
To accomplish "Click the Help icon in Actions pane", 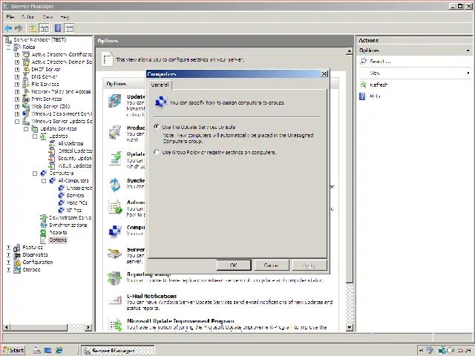I will click(x=362, y=96).
